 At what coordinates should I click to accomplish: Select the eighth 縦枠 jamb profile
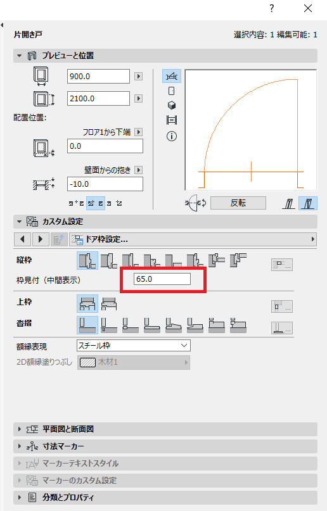coord(238,260)
